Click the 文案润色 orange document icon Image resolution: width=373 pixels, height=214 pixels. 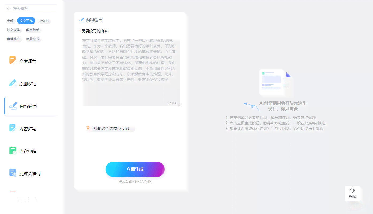(13, 60)
